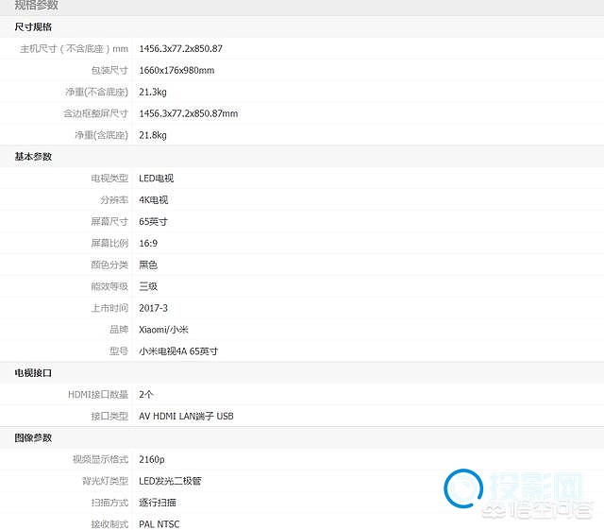
Task: Click the 4K电视 resolution value
Action: [154, 199]
